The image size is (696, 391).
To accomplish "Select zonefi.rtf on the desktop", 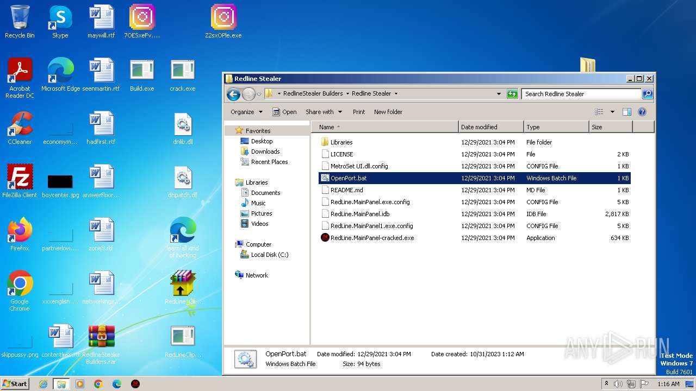I will [101, 235].
